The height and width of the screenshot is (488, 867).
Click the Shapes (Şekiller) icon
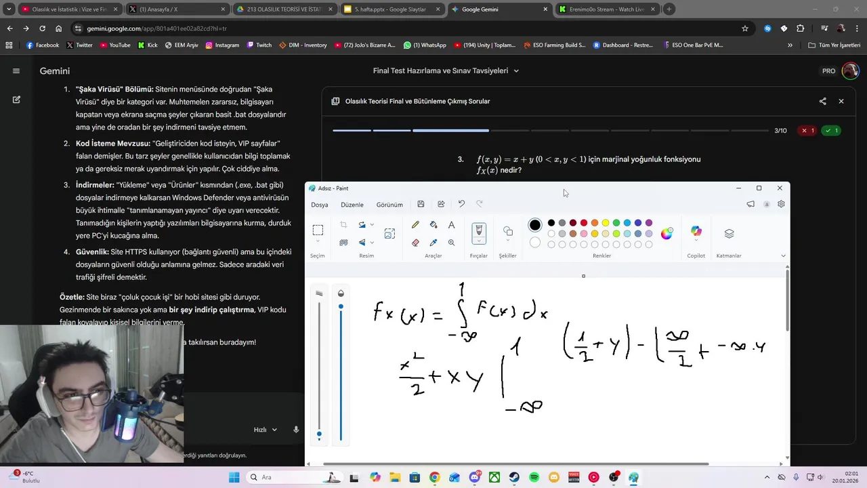(x=508, y=231)
